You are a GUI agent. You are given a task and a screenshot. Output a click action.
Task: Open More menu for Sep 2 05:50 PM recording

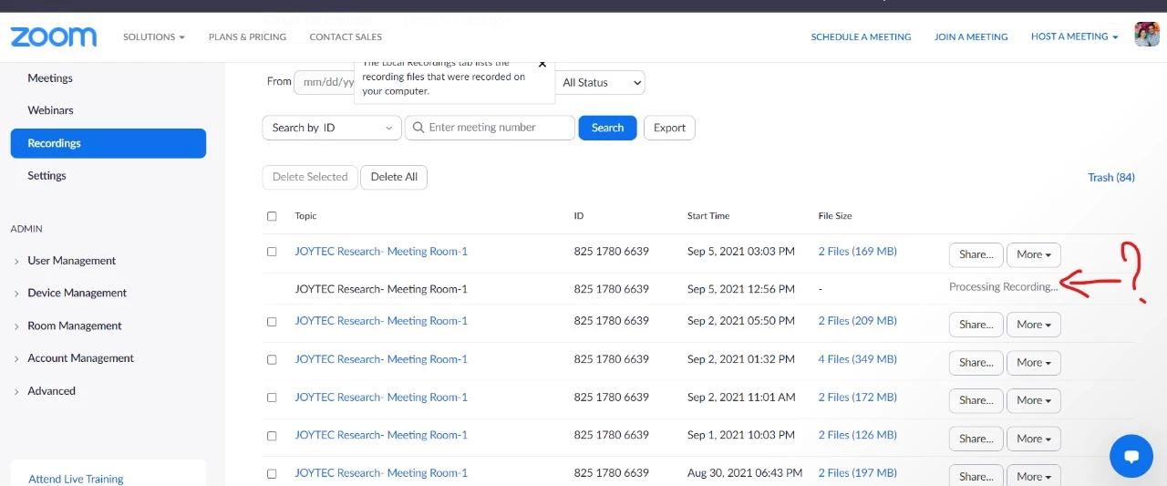pyautogui.click(x=1033, y=325)
